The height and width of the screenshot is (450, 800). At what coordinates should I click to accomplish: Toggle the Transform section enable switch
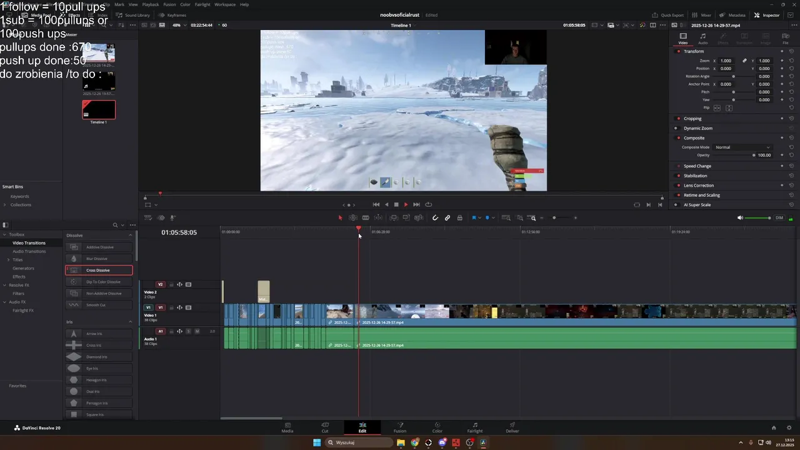click(679, 51)
